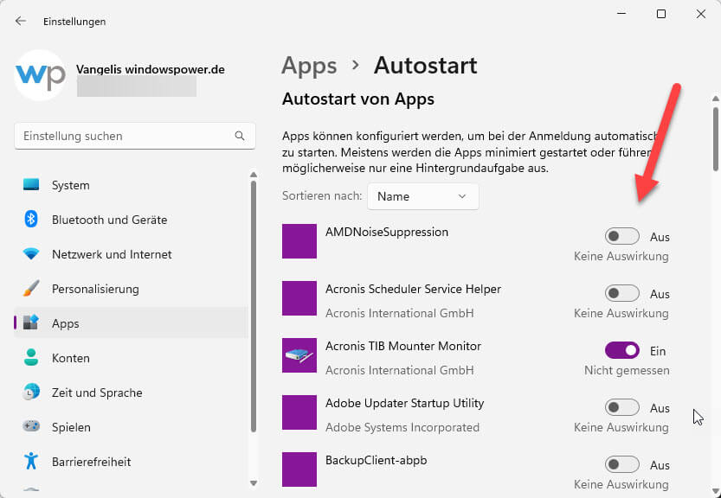Click the Netzwerk Wi-Fi icon
This screenshot has height=498, width=721.
pos(31,253)
